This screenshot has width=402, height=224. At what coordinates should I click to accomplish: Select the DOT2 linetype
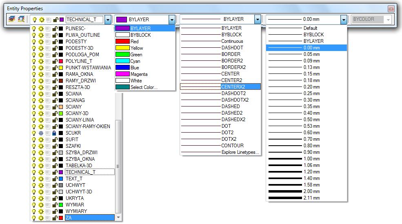[x=220, y=133]
